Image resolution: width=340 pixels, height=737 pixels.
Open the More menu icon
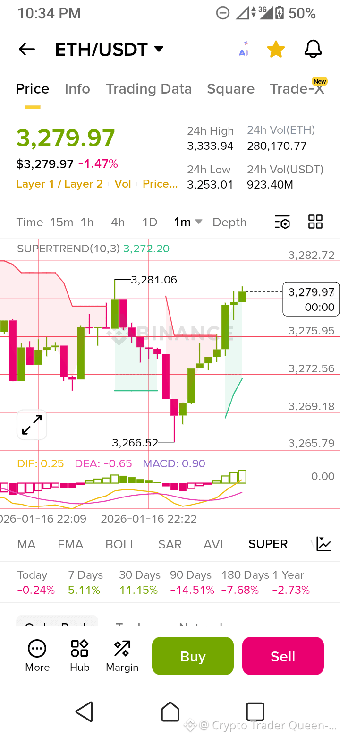point(37,656)
